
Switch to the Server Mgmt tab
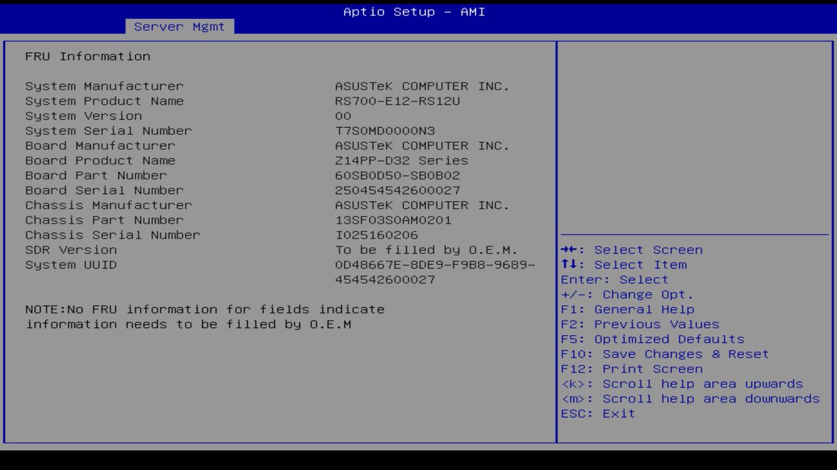[x=179, y=26]
